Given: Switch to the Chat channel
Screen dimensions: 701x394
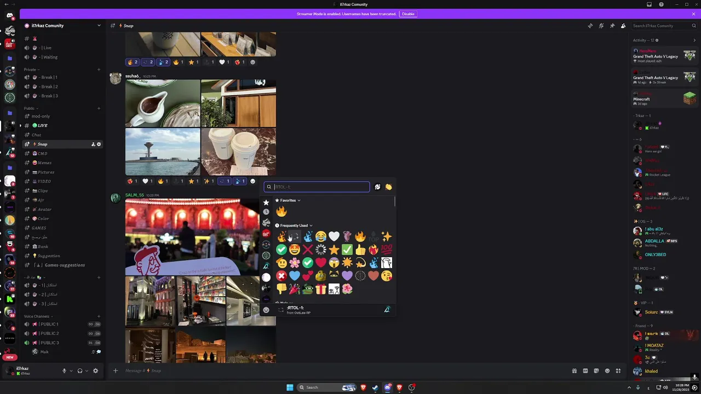Looking at the screenshot, I should point(62,135).
